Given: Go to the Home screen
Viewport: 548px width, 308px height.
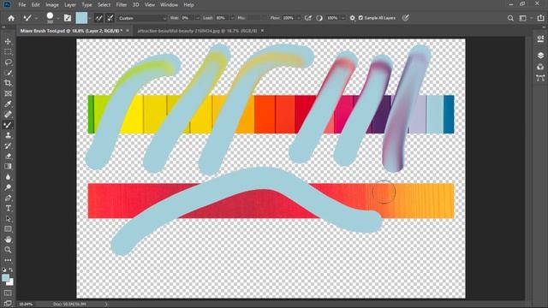Looking at the screenshot, I should [x=11, y=18].
